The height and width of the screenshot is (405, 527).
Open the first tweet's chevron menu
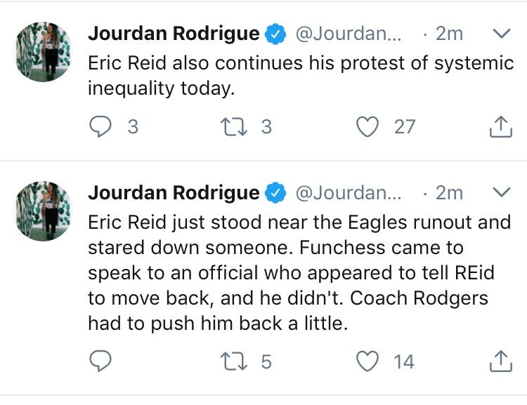click(502, 34)
